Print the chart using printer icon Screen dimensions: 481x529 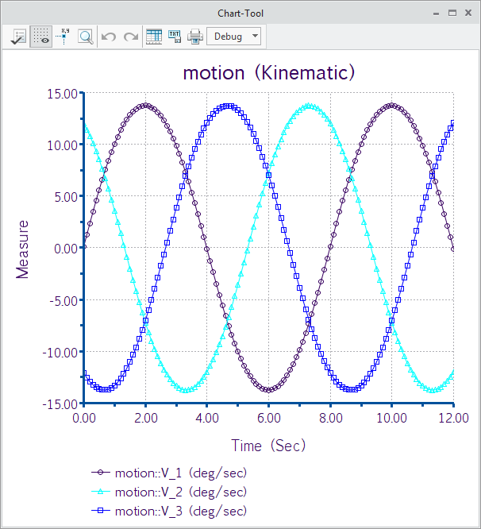194,37
